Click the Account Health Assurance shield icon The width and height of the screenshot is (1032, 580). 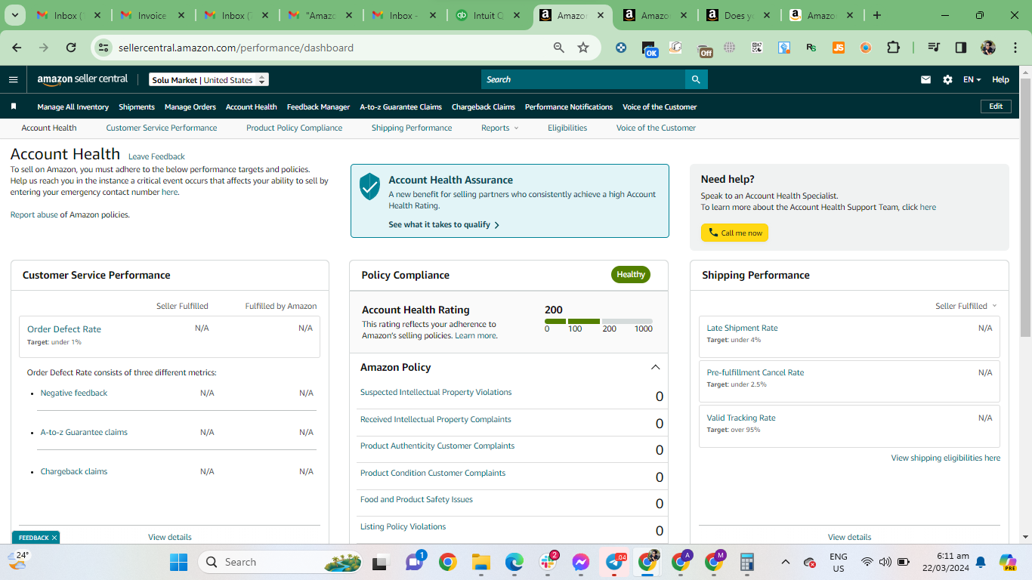(369, 186)
